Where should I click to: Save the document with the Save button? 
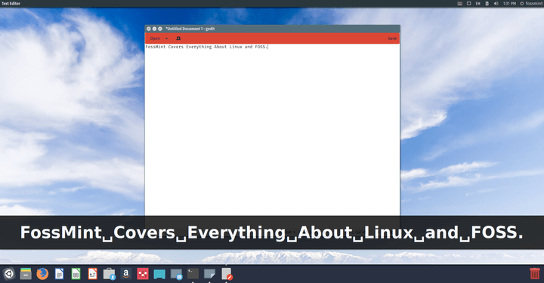(392, 38)
